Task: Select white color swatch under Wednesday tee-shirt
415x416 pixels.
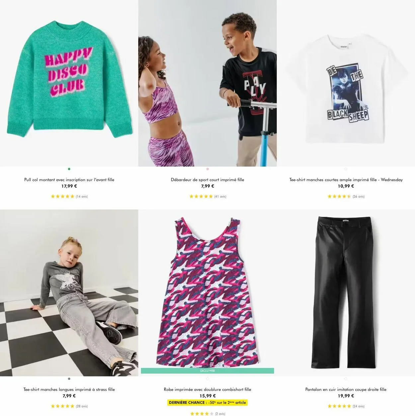Action: point(346,169)
